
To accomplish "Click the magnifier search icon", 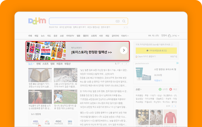I will [124, 21].
